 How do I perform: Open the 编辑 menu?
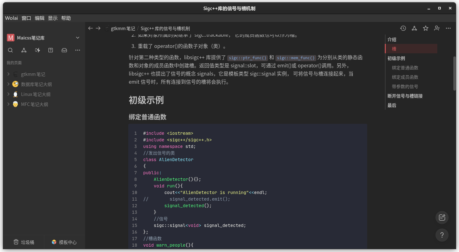pyautogui.click(x=40, y=18)
